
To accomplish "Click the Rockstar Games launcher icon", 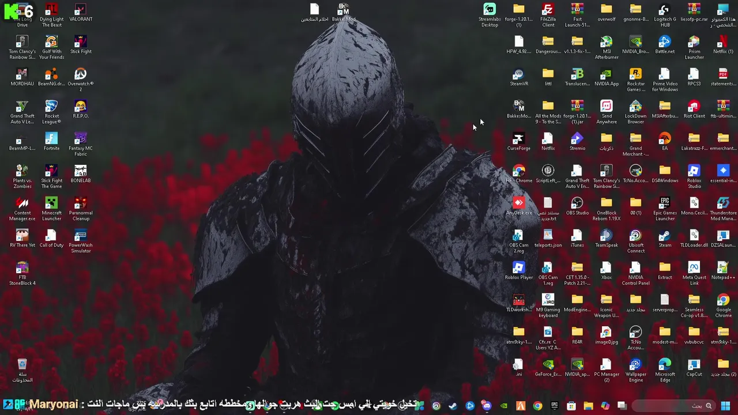I will click(635, 80).
